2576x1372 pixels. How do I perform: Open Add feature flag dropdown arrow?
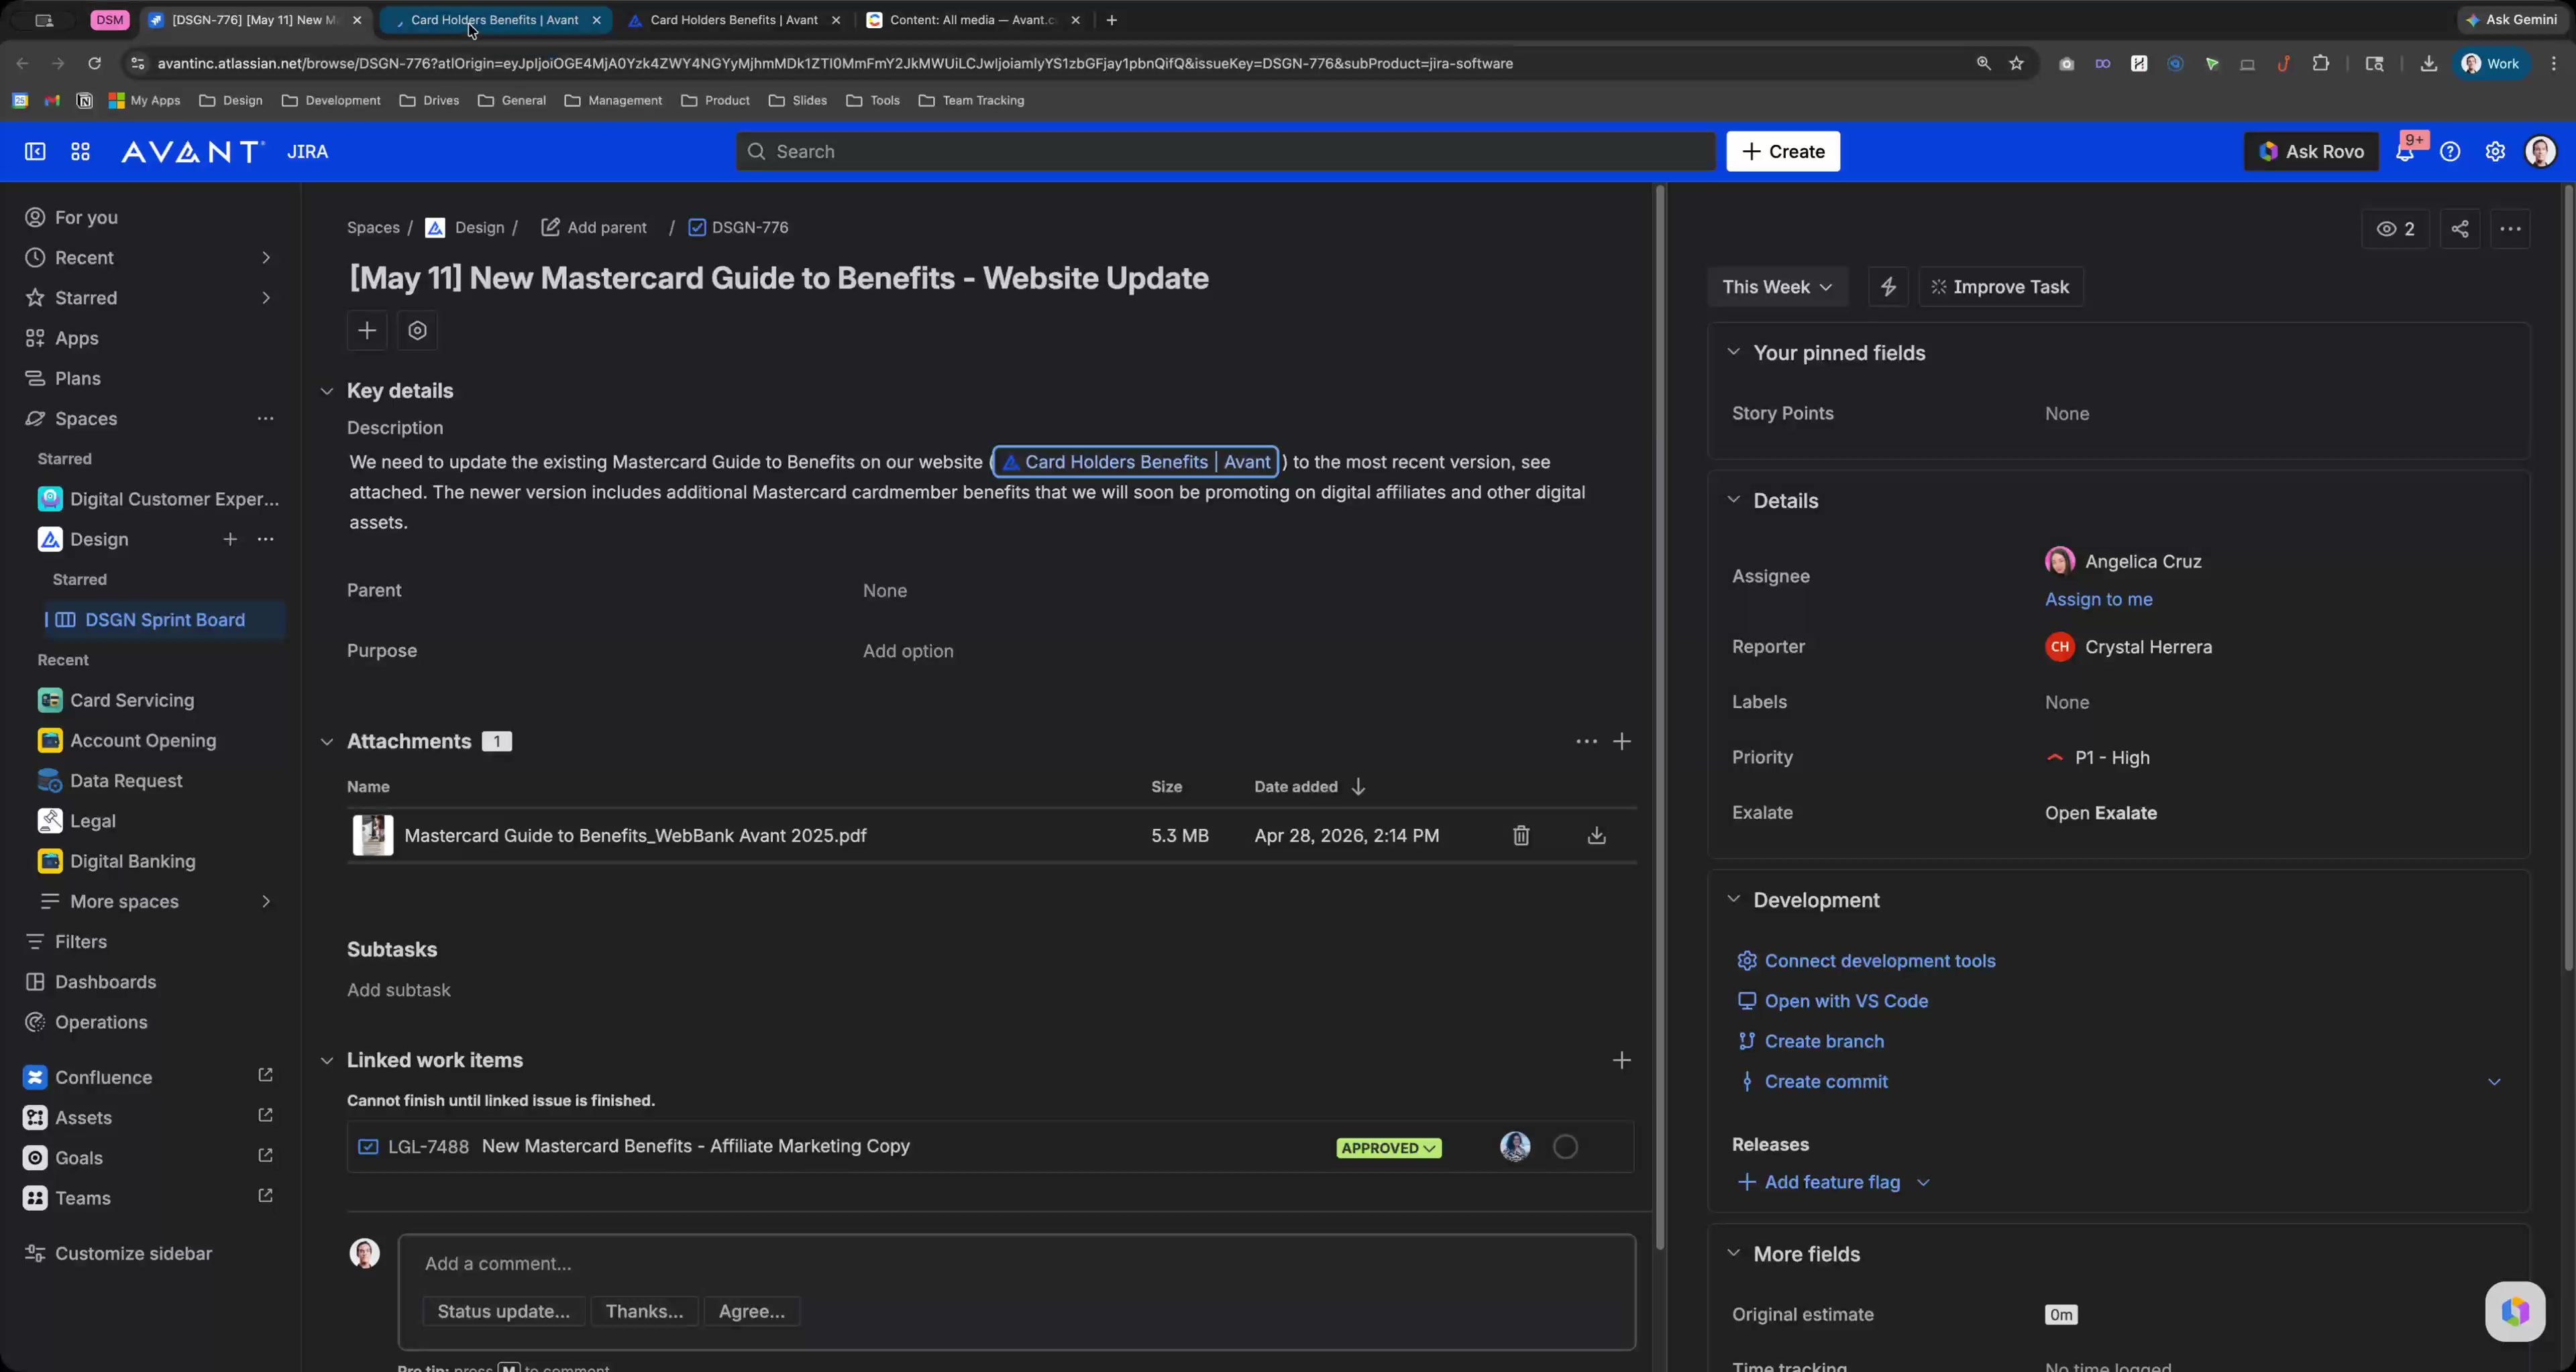point(1923,1183)
